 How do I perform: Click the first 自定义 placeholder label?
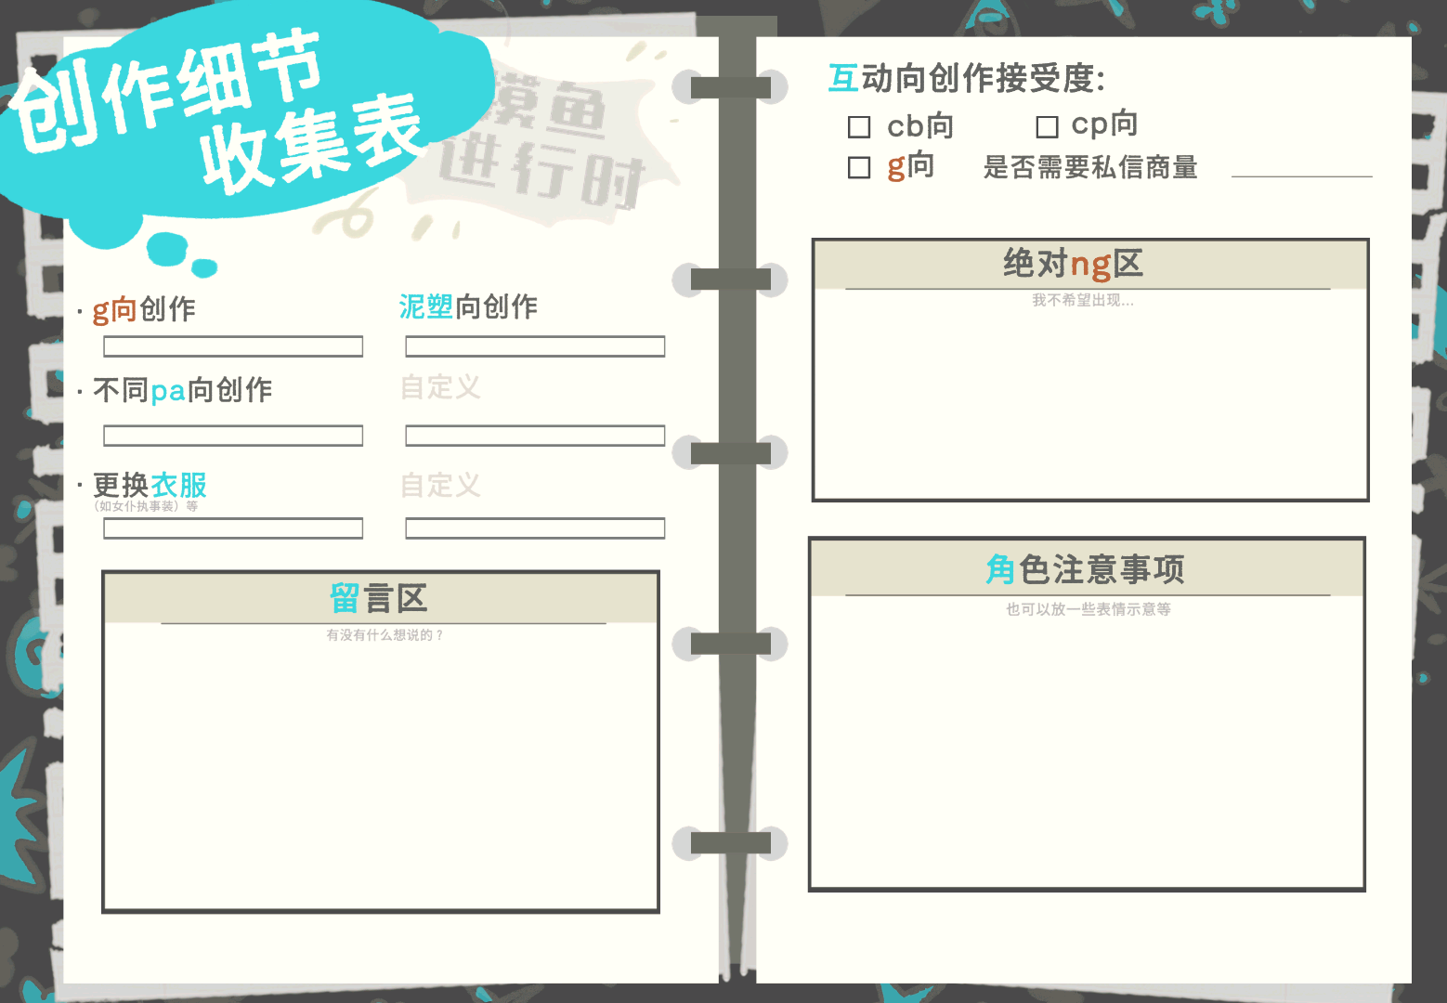pyautogui.click(x=440, y=387)
